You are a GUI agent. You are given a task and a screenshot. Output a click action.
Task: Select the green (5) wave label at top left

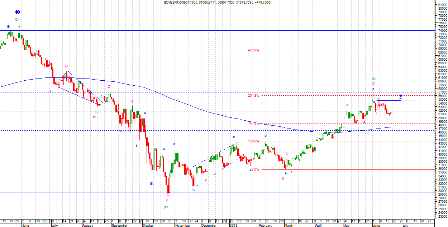(x=16, y=19)
